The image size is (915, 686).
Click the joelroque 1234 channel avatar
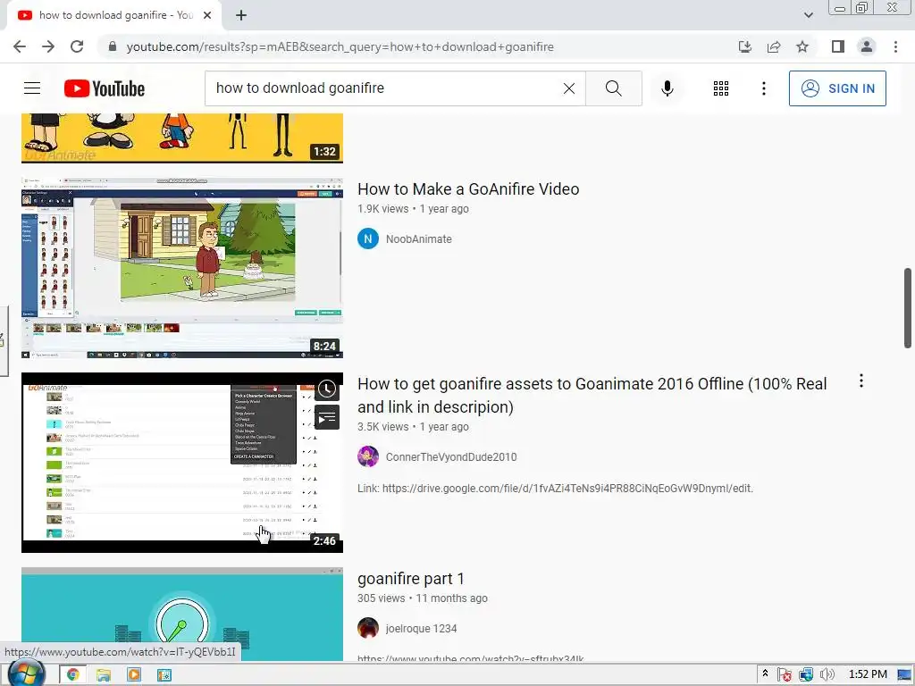[367, 628]
